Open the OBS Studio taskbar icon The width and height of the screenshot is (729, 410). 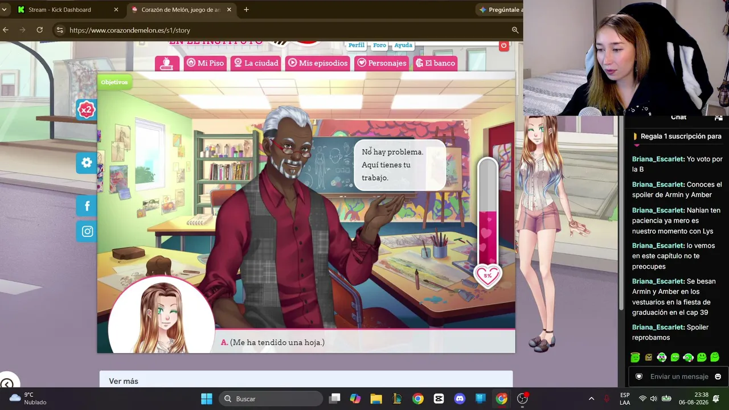pos(522,399)
